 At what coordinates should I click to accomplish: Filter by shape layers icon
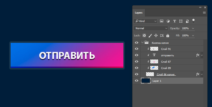[x=181, y=21]
